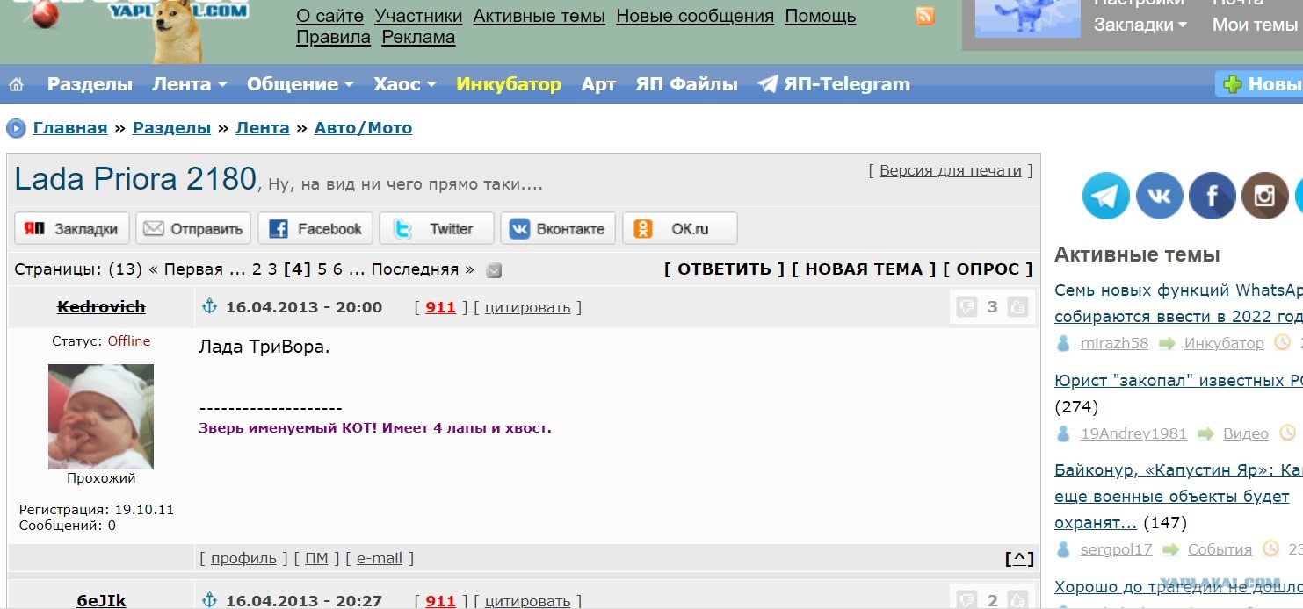1303x609 pixels.
Task: Send ПМ to Kedrovich
Action: tap(316, 558)
